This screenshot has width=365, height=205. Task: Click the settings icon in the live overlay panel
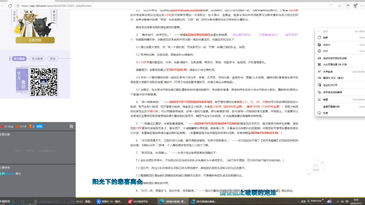(x=71, y=126)
